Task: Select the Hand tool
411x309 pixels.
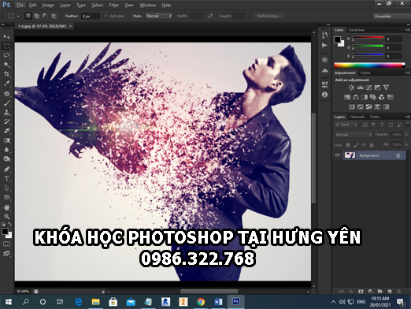Action: [7, 207]
